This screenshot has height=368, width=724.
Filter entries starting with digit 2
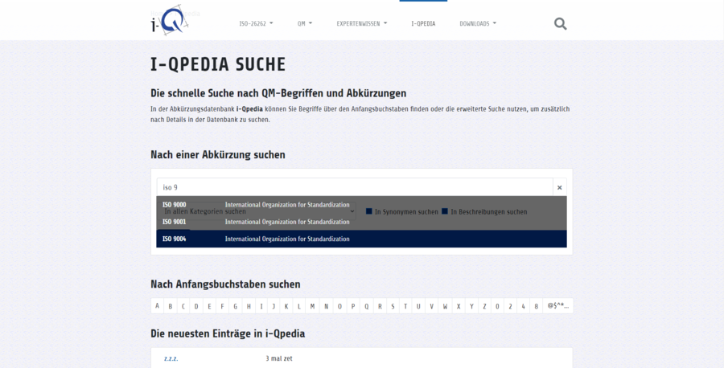510,306
